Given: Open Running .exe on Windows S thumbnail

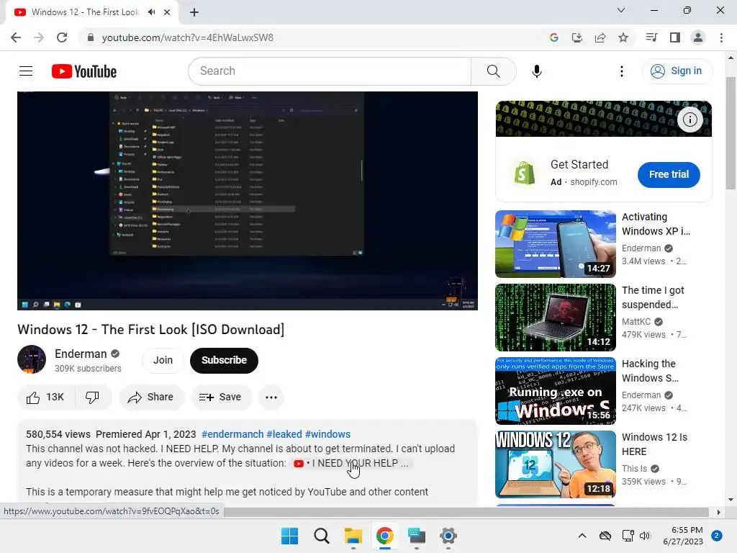Looking at the screenshot, I should [555, 390].
